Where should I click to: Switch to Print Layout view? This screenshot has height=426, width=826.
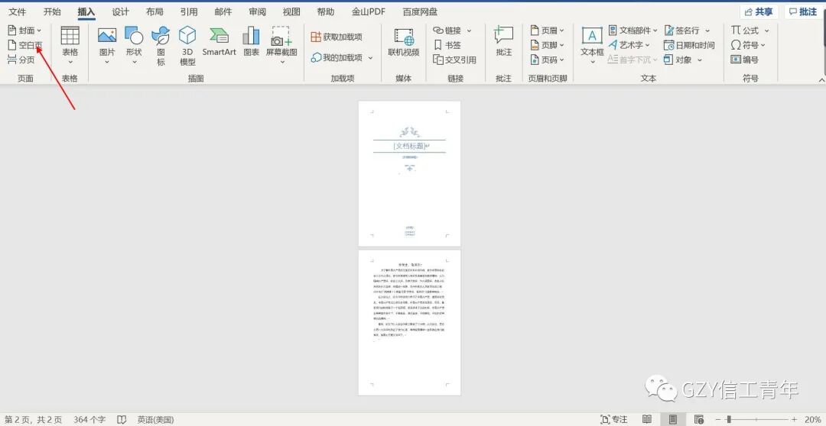click(673, 419)
